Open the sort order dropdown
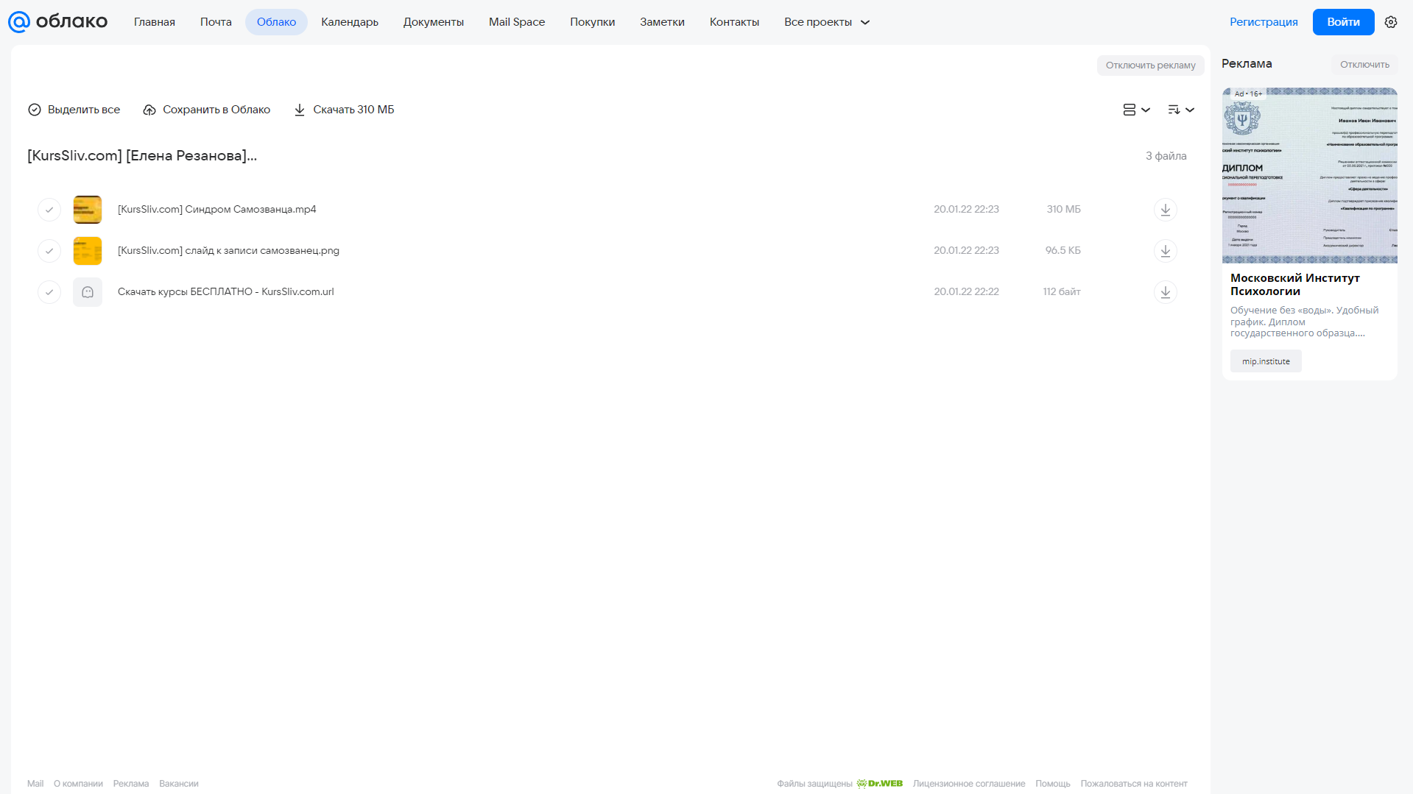 (x=1180, y=110)
